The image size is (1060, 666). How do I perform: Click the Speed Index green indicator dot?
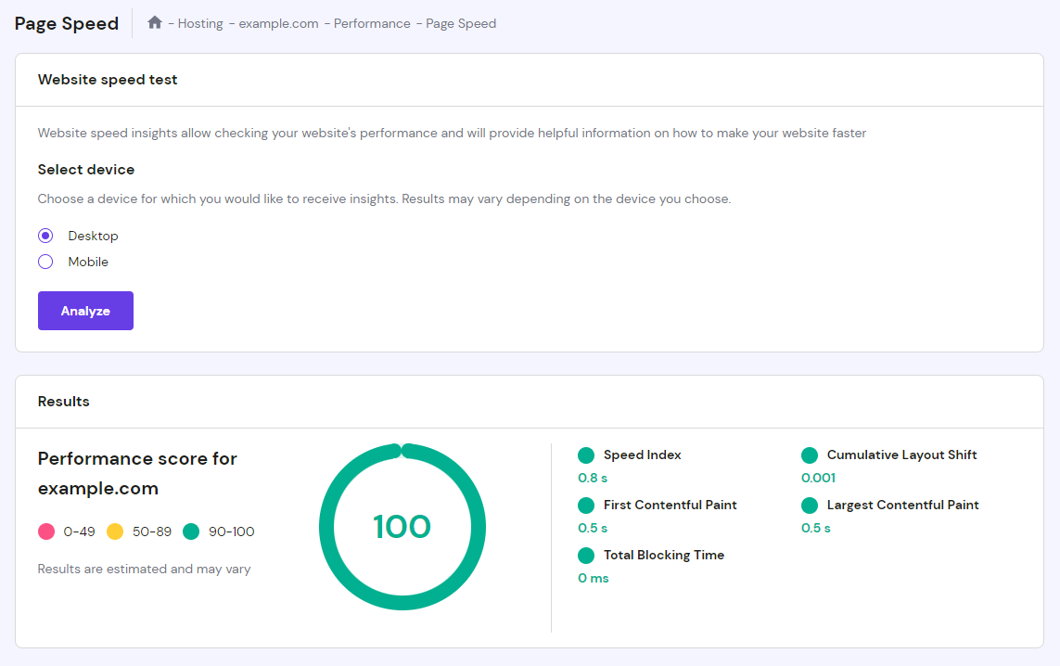tap(586, 455)
